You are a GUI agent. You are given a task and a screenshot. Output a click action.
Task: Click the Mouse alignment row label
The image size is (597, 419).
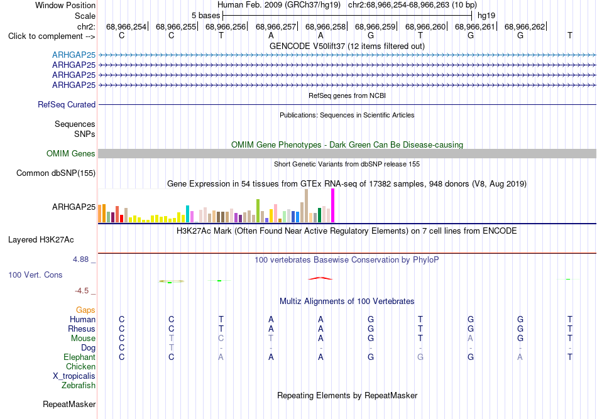(84, 339)
